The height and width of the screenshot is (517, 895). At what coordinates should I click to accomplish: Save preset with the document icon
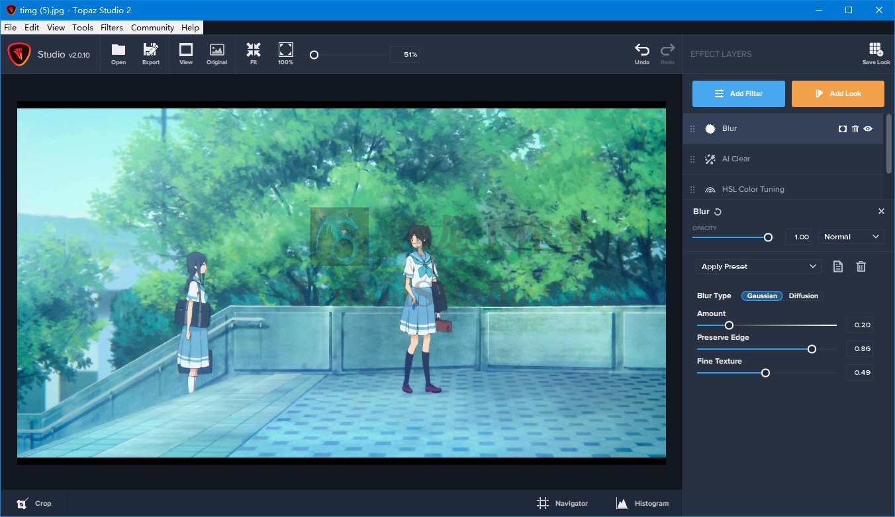[x=838, y=266]
